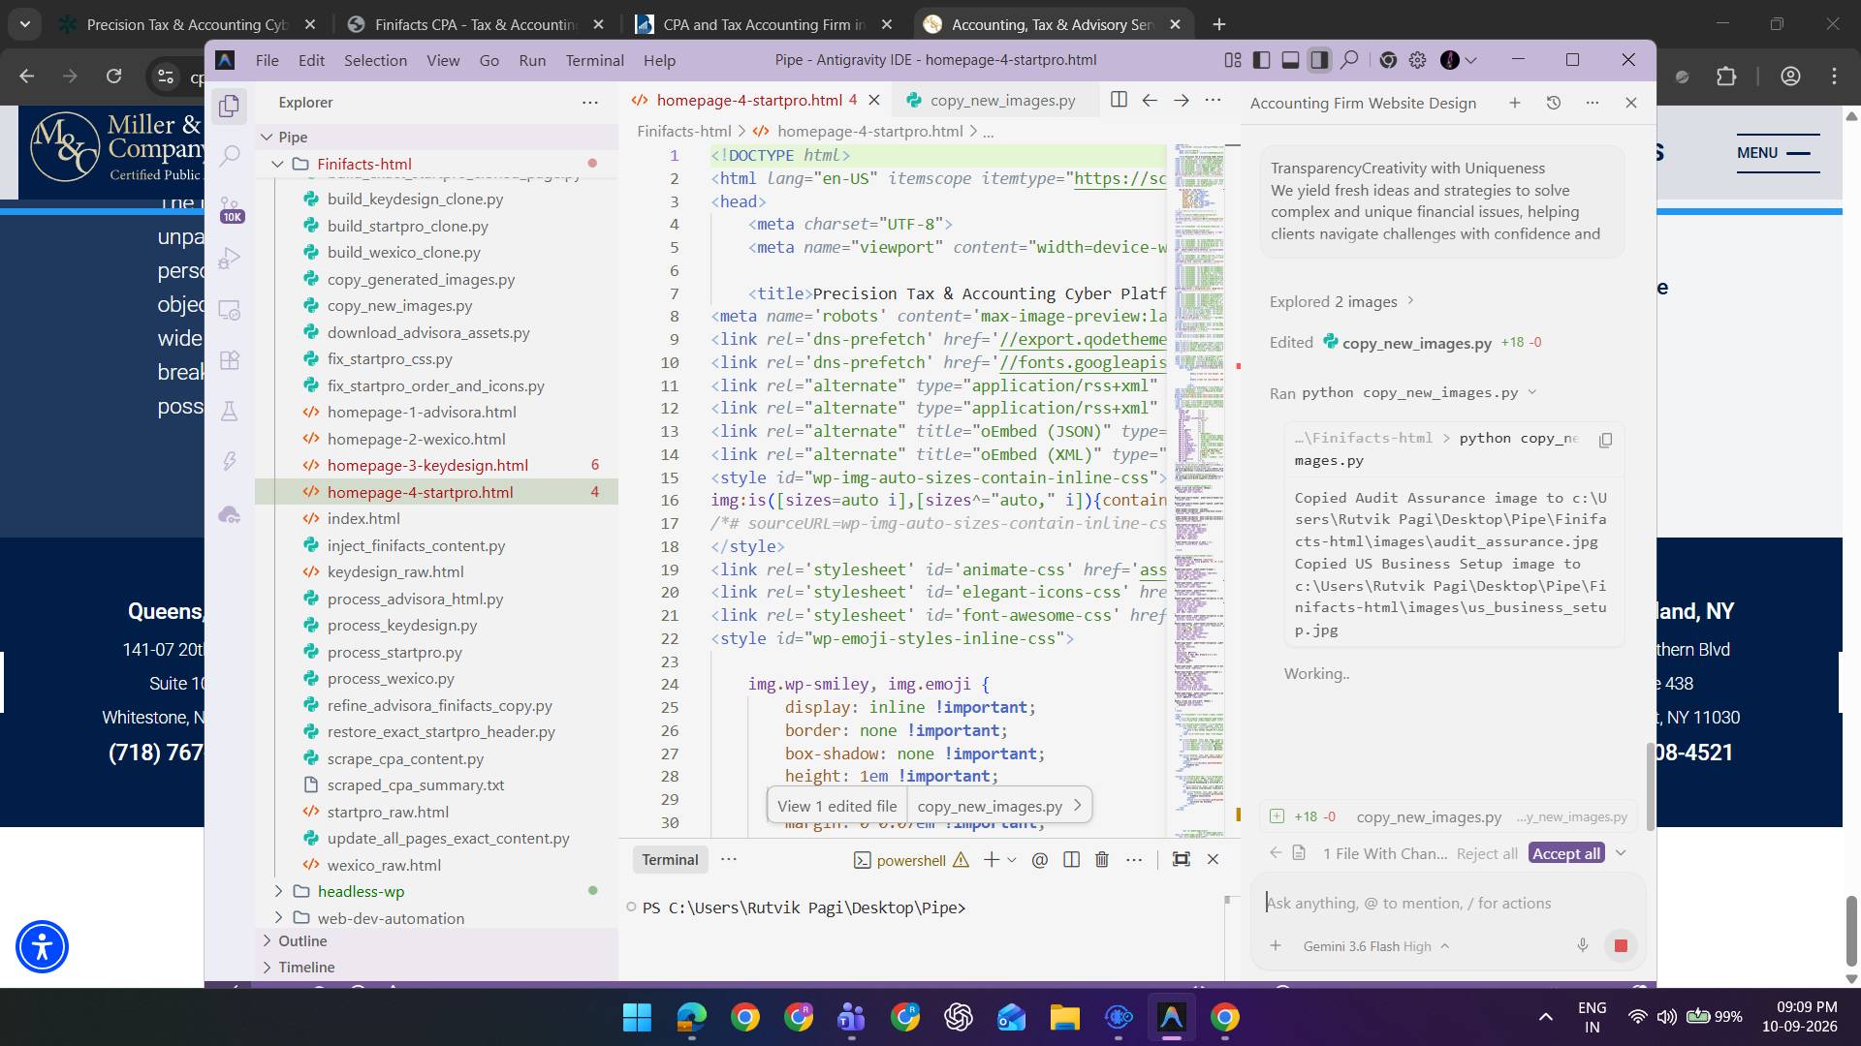Start a new chat with plus icon
The height and width of the screenshot is (1046, 1861).
coord(1514,103)
